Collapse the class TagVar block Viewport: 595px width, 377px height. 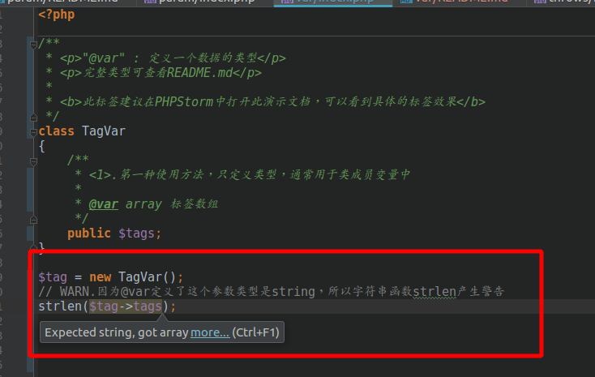[x=33, y=132]
